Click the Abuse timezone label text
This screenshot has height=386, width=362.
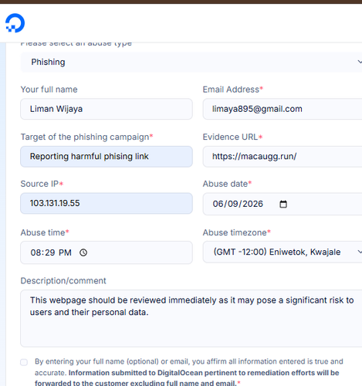click(x=235, y=232)
